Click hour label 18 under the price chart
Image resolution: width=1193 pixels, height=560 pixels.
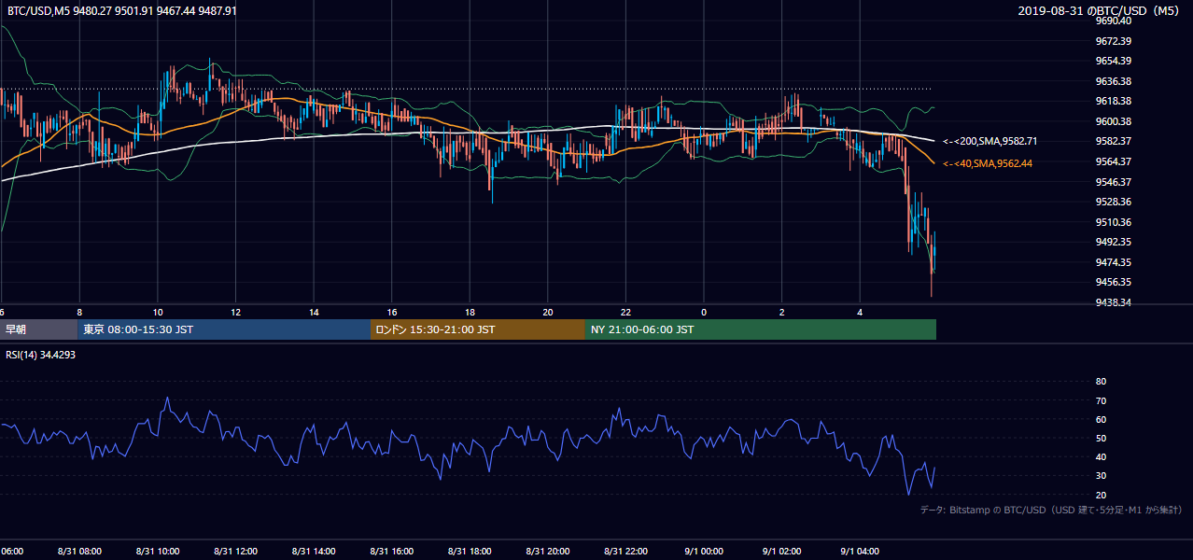(470, 312)
